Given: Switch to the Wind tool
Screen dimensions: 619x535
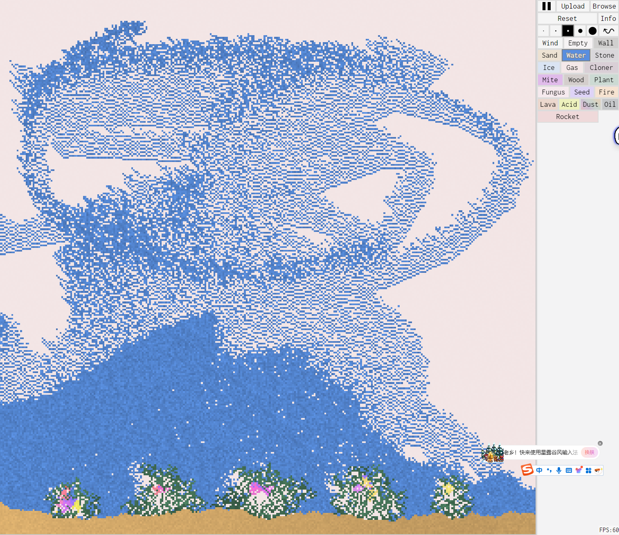Looking at the screenshot, I should pyautogui.click(x=550, y=43).
